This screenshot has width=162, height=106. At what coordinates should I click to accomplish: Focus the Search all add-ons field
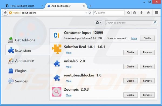pyautogui.click(x=131, y=22)
